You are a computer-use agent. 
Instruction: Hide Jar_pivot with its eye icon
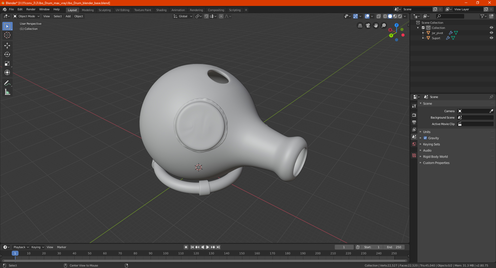pyautogui.click(x=491, y=33)
